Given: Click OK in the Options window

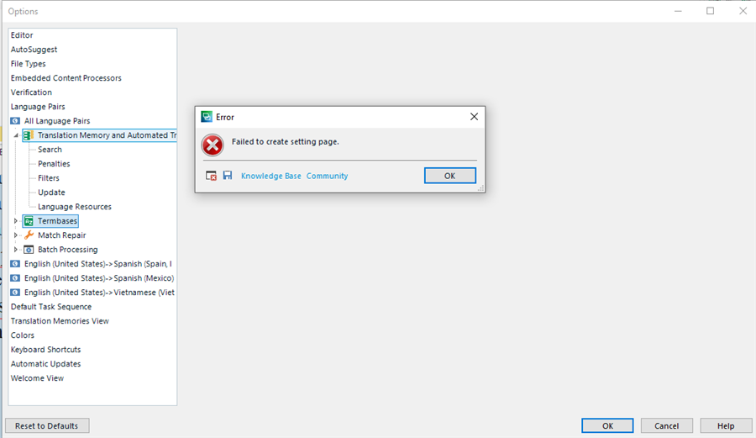Looking at the screenshot, I should [x=607, y=425].
